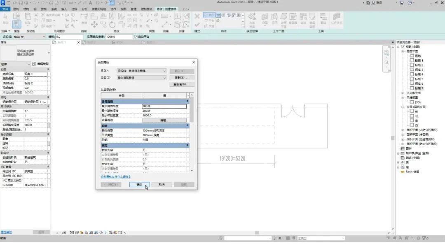Click the close X on the first view tab
The width and height of the screenshot is (445, 250).
tap(79, 42)
